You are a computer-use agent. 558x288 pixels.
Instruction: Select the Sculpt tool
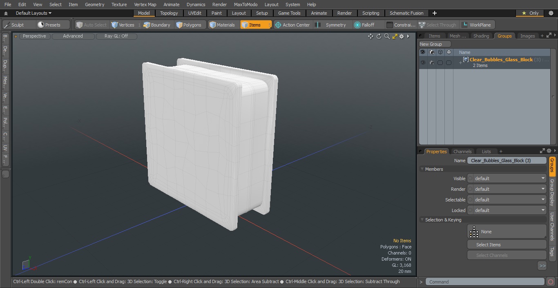(18, 25)
